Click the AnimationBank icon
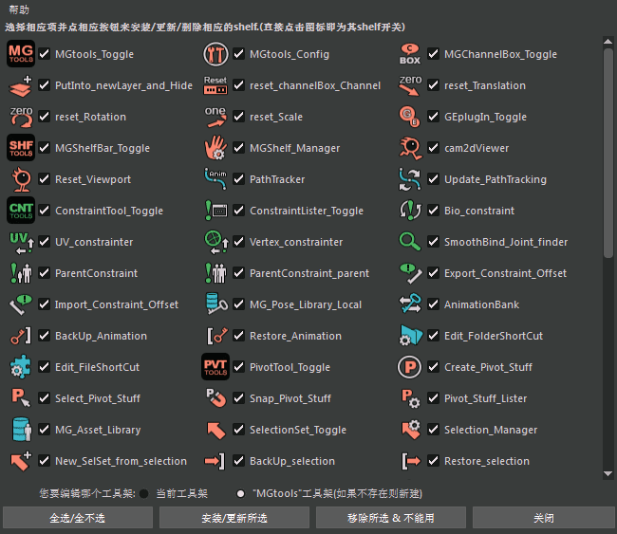The image size is (617, 534). coord(410,304)
